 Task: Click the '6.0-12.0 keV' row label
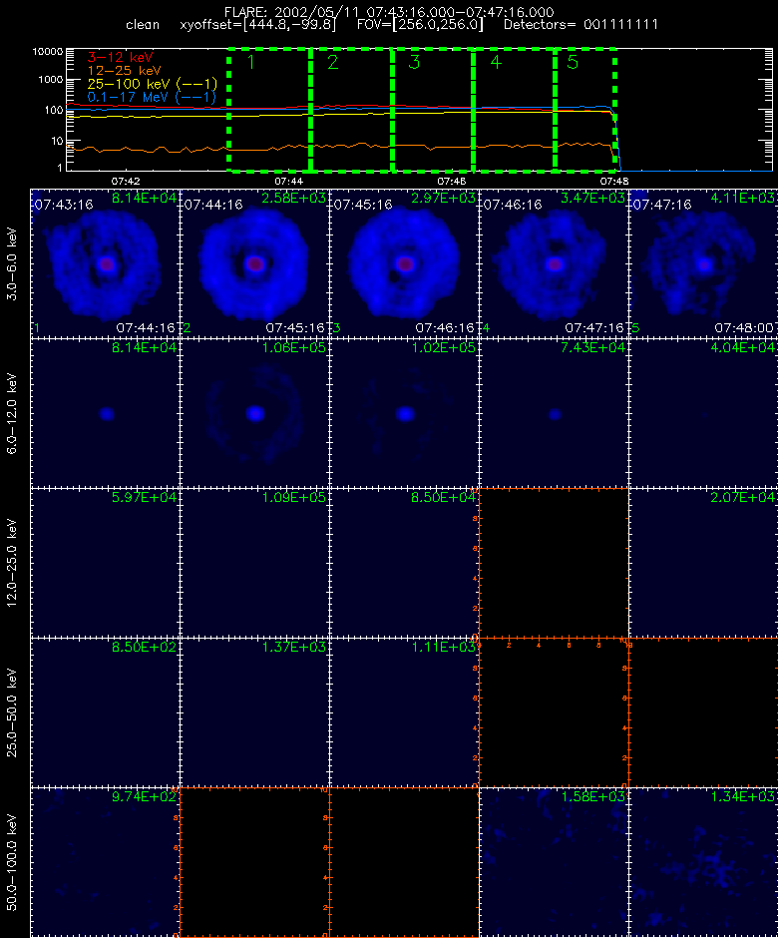tap(13, 414)
